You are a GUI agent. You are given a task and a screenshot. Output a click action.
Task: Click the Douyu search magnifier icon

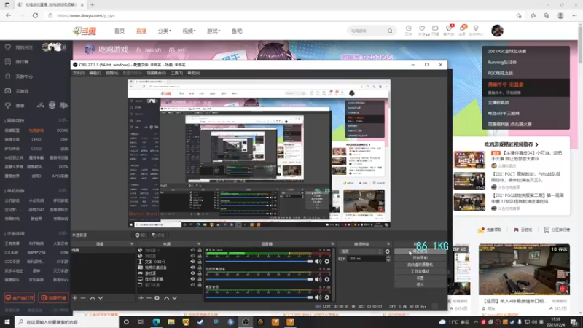[x=390, y=31]
